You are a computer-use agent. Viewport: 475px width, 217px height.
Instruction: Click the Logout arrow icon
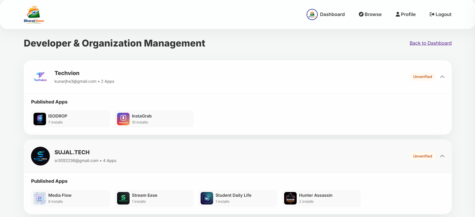point(432,14)
